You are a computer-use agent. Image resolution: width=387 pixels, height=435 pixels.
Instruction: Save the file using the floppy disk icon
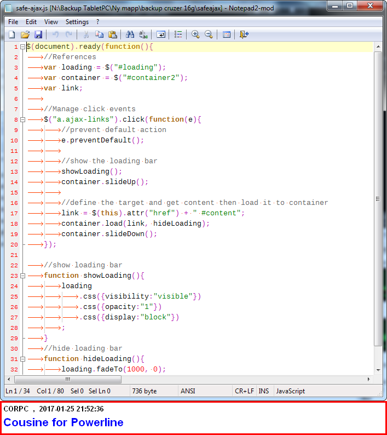(38, 35)
